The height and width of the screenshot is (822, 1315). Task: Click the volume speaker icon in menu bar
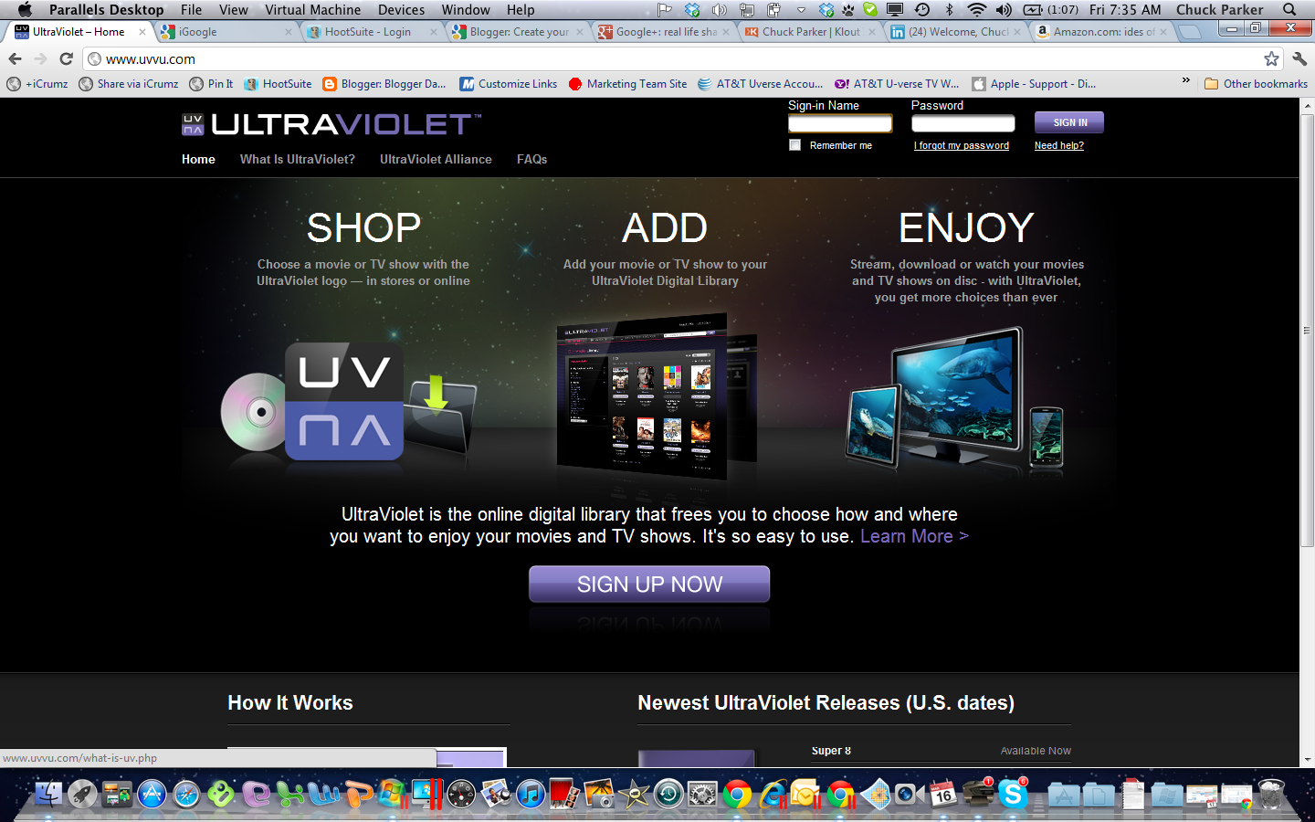point(1004,9)
